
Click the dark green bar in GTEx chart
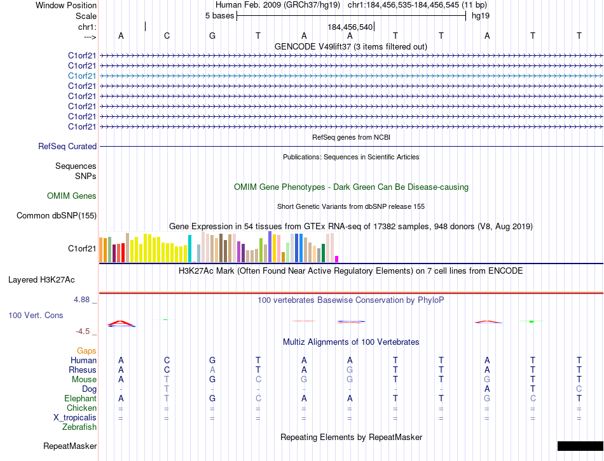click(323, 253)
